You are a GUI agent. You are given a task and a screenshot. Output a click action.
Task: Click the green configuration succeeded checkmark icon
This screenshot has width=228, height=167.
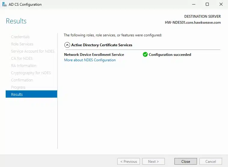pyautogui.click(x=145, y=55)
